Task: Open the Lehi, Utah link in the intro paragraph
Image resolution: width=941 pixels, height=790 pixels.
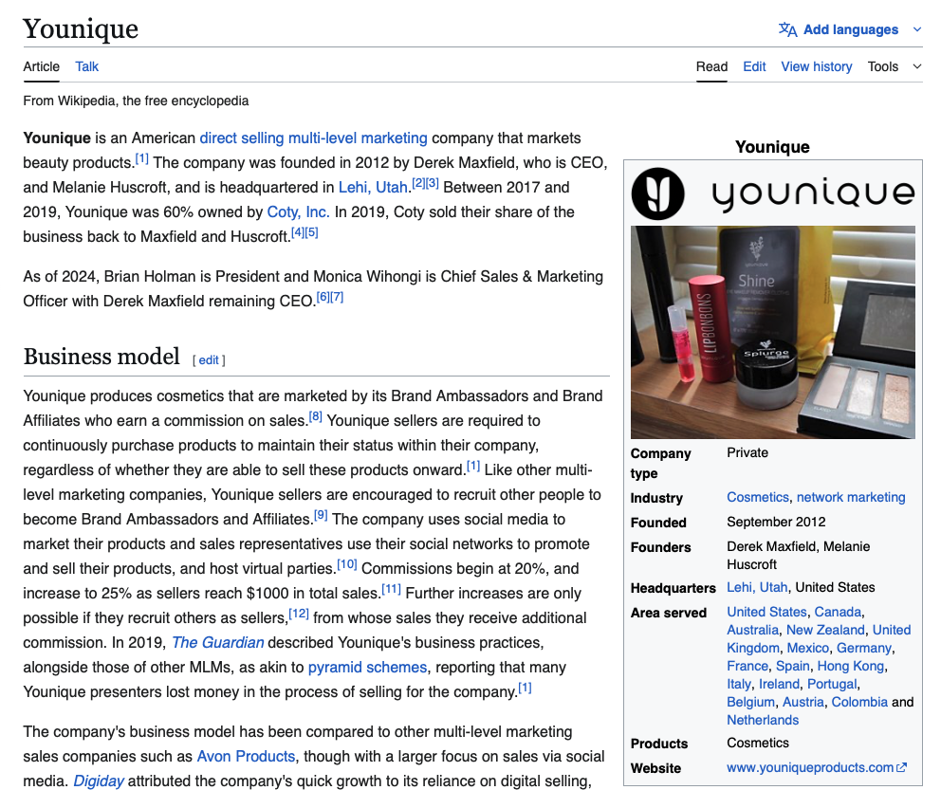Action: coord(373,187)
